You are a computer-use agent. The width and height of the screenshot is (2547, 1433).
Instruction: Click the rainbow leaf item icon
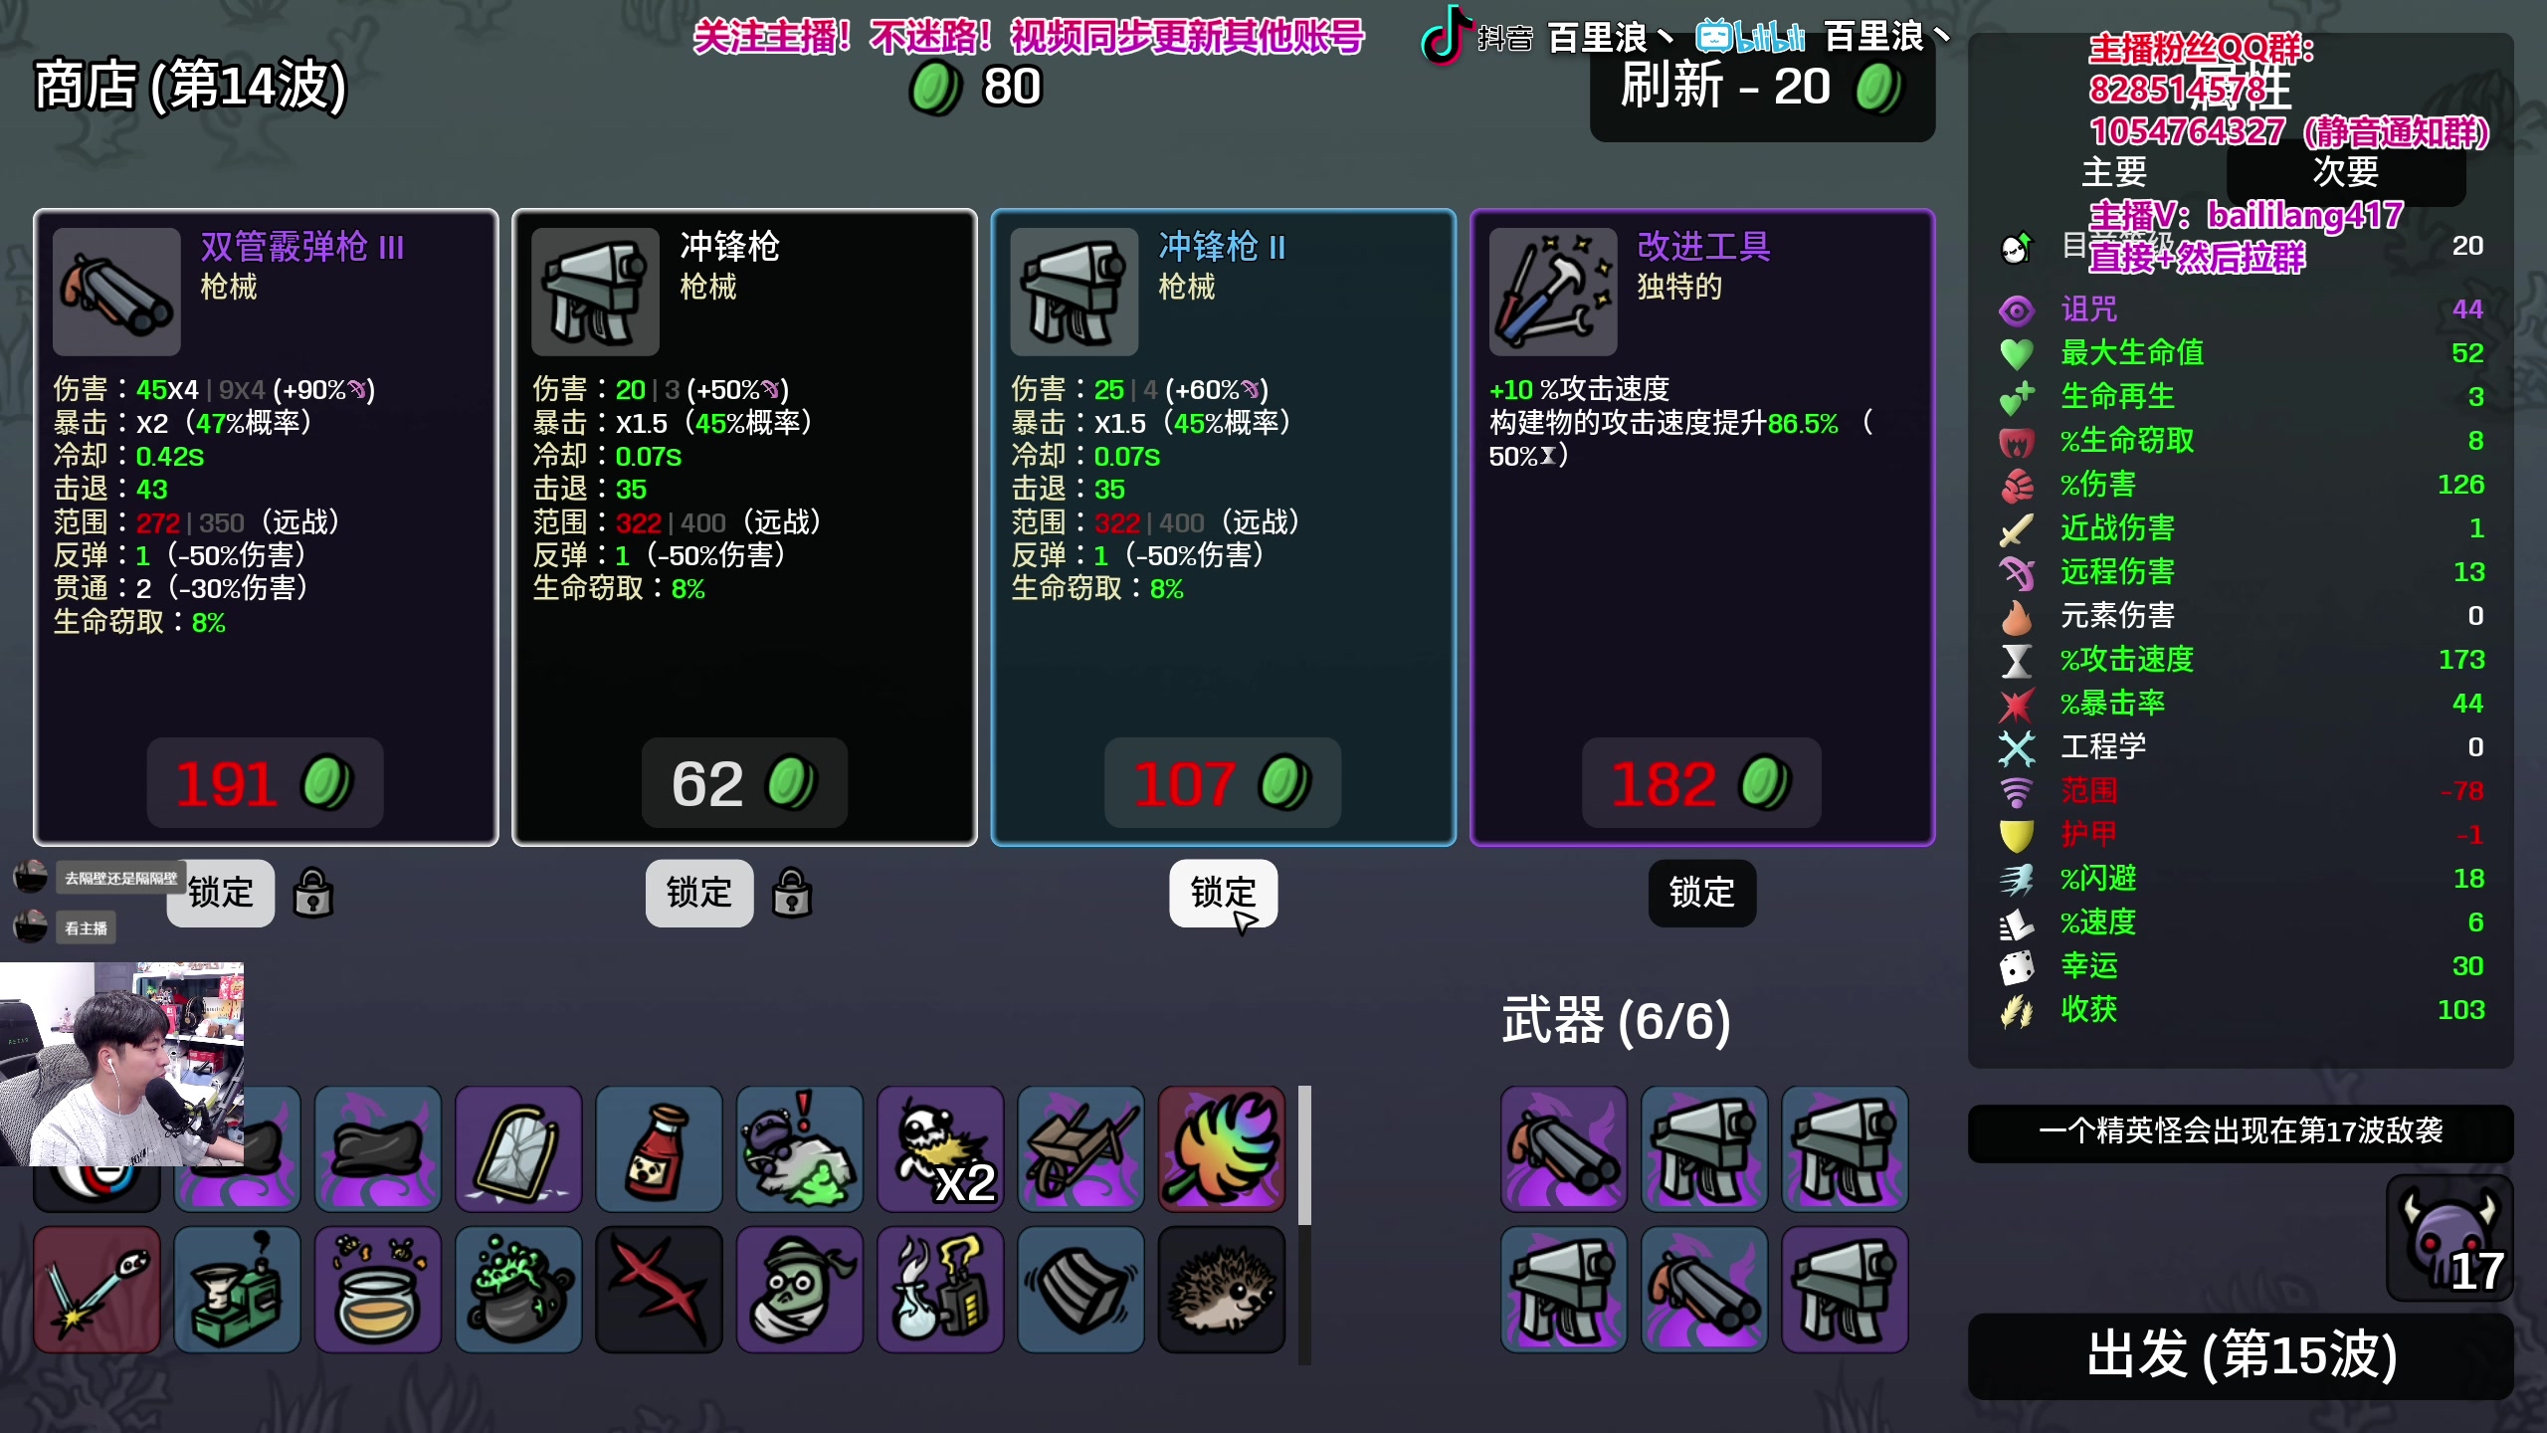pyautogui.click(x=1222, y=1149)
